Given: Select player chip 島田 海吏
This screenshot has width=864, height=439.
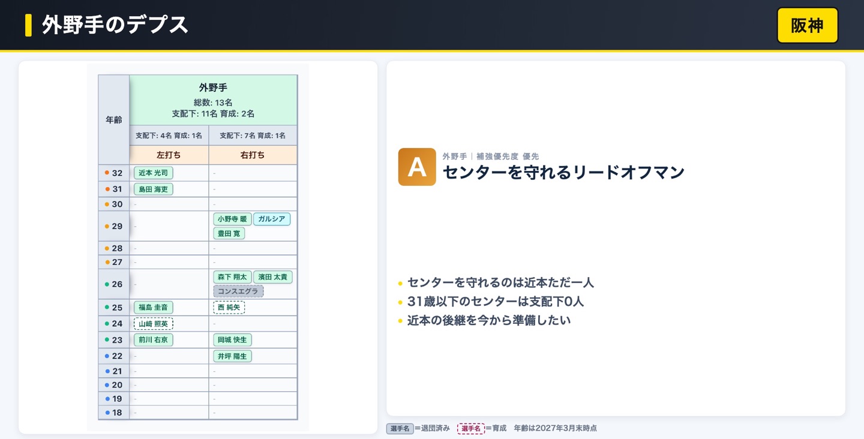Looking at the screenshot, I should [x=154, y=189].
